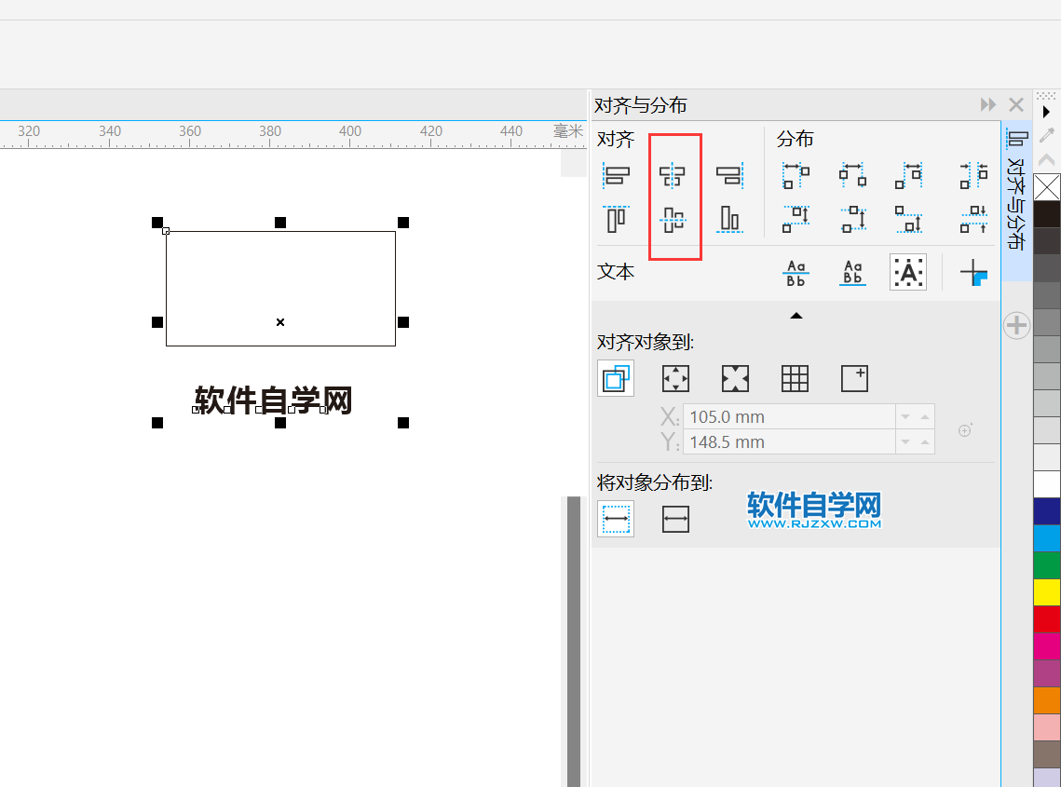Click inside the Y coordinate field

pyautogui.click(x=792, y=441)
